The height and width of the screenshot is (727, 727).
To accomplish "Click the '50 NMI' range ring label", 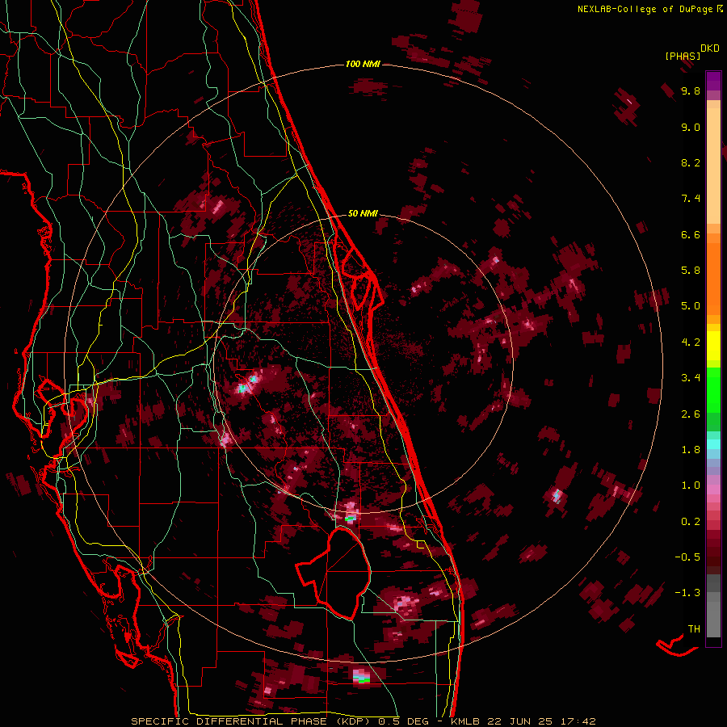I will point(363,213).
